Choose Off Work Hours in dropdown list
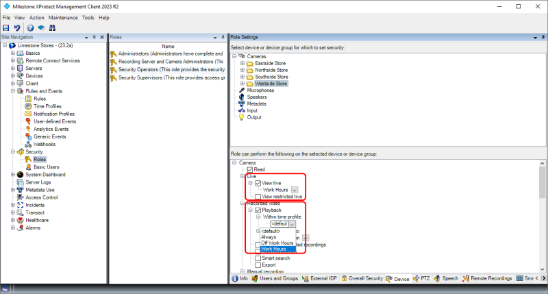 point(278,243)
